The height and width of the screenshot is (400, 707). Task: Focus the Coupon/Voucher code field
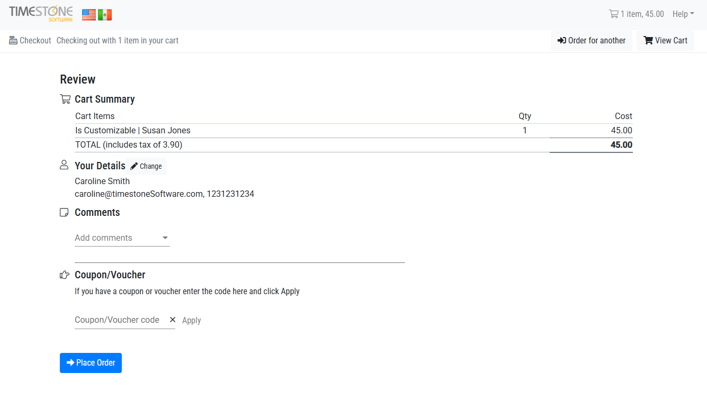(x=118, y=320)
